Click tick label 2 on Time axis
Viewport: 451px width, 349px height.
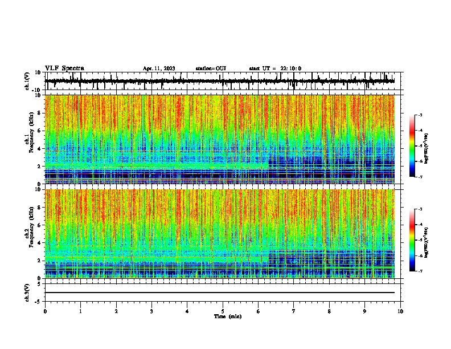click(116, 311)
